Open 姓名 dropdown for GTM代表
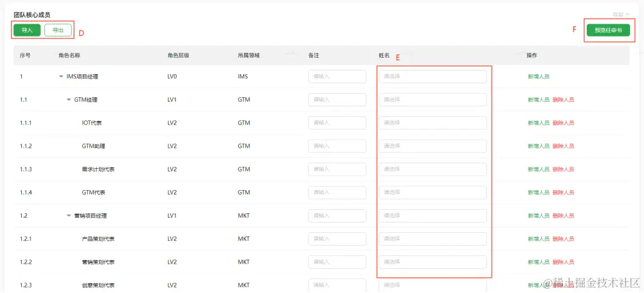The height and width of the screenshot is (293, 644). (x=433, y=193)
